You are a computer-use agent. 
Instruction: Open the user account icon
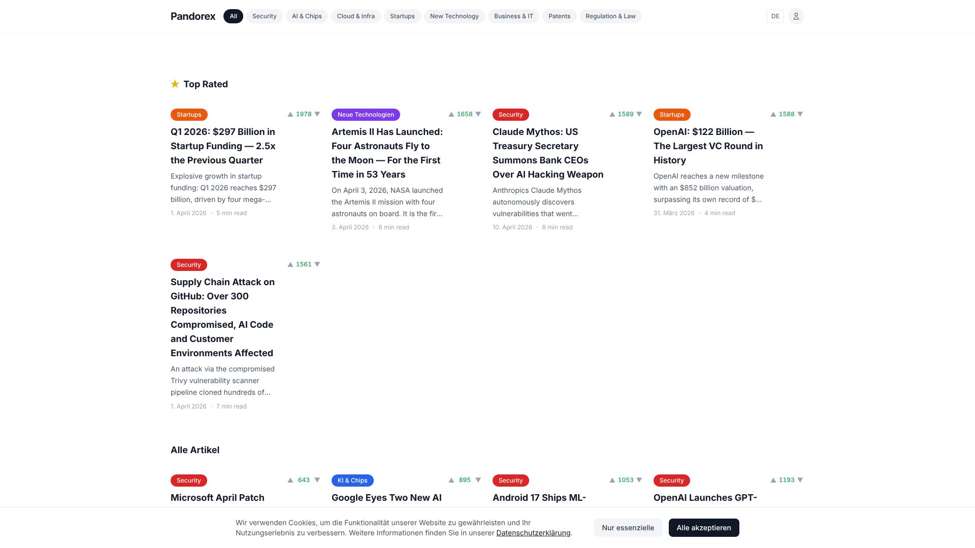796,16
